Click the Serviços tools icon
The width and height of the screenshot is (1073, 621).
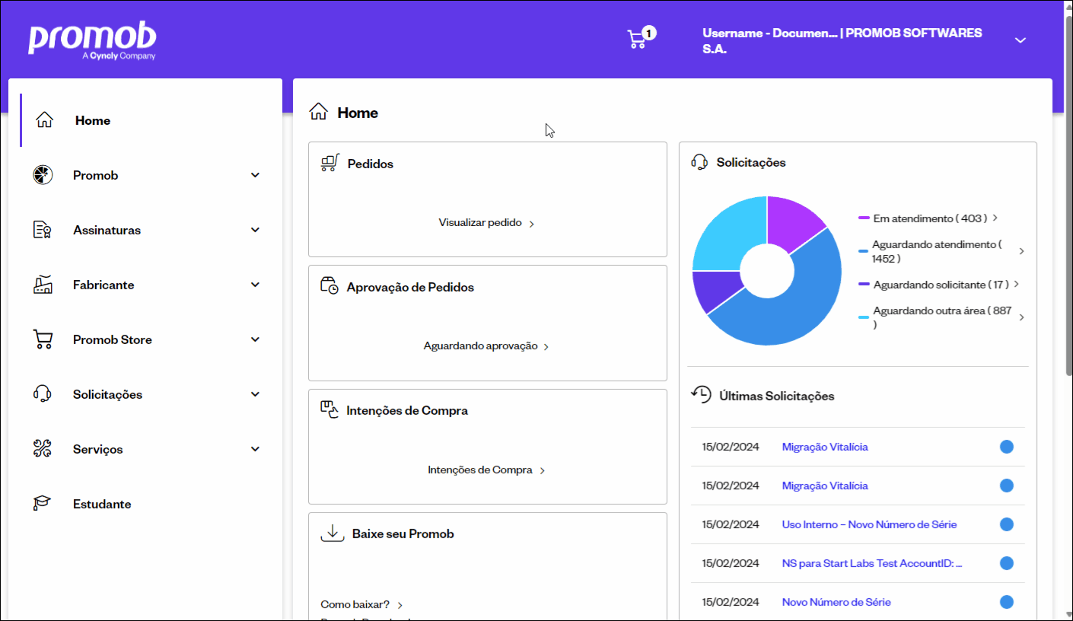pos(43,449)
